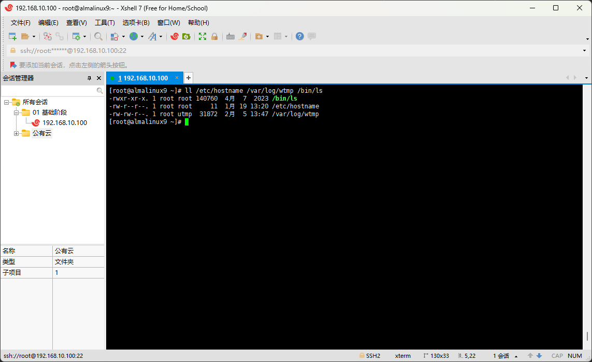Screen dimensions: 592x362
Task: Open the virtual keyboard icon
Action: coord(230,36)
